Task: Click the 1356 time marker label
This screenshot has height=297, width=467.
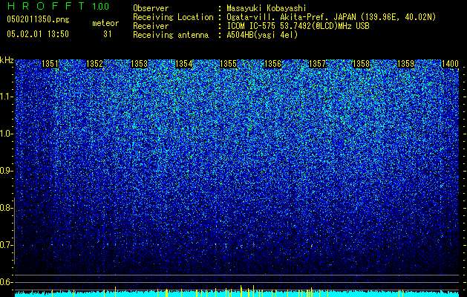Action: point(272,64)
